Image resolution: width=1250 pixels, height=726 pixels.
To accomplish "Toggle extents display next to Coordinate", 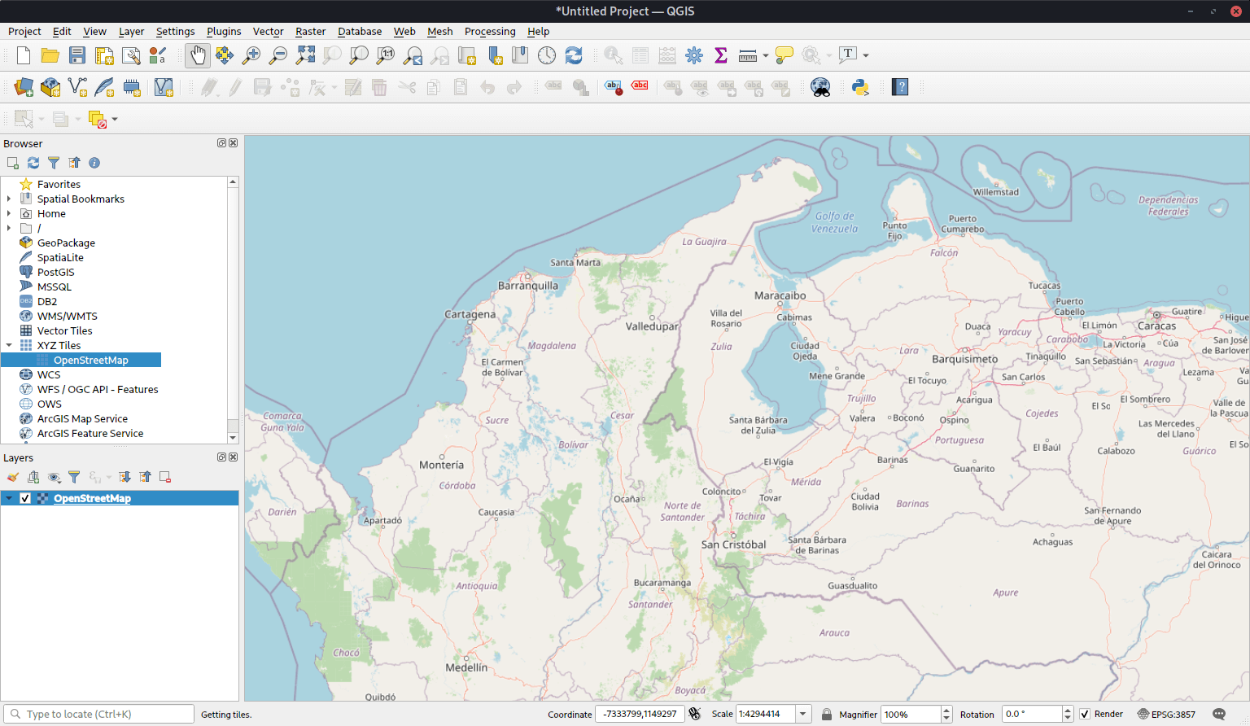I will click(x=695, y=714).
